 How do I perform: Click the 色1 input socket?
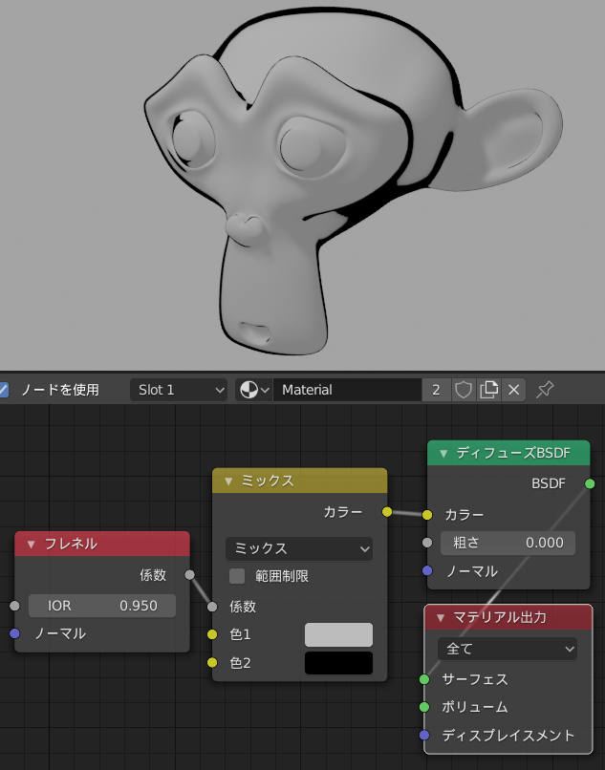point(212,634)
